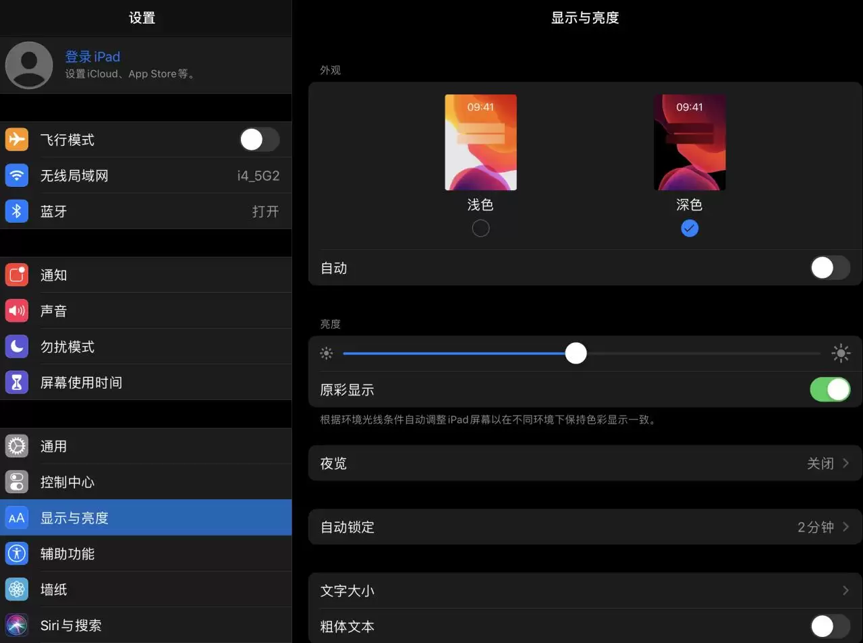This screenshot has width=863, height=643.
Task: Tap 登录 iPad link
Action: pyautogui.click(x=92, y=57)
